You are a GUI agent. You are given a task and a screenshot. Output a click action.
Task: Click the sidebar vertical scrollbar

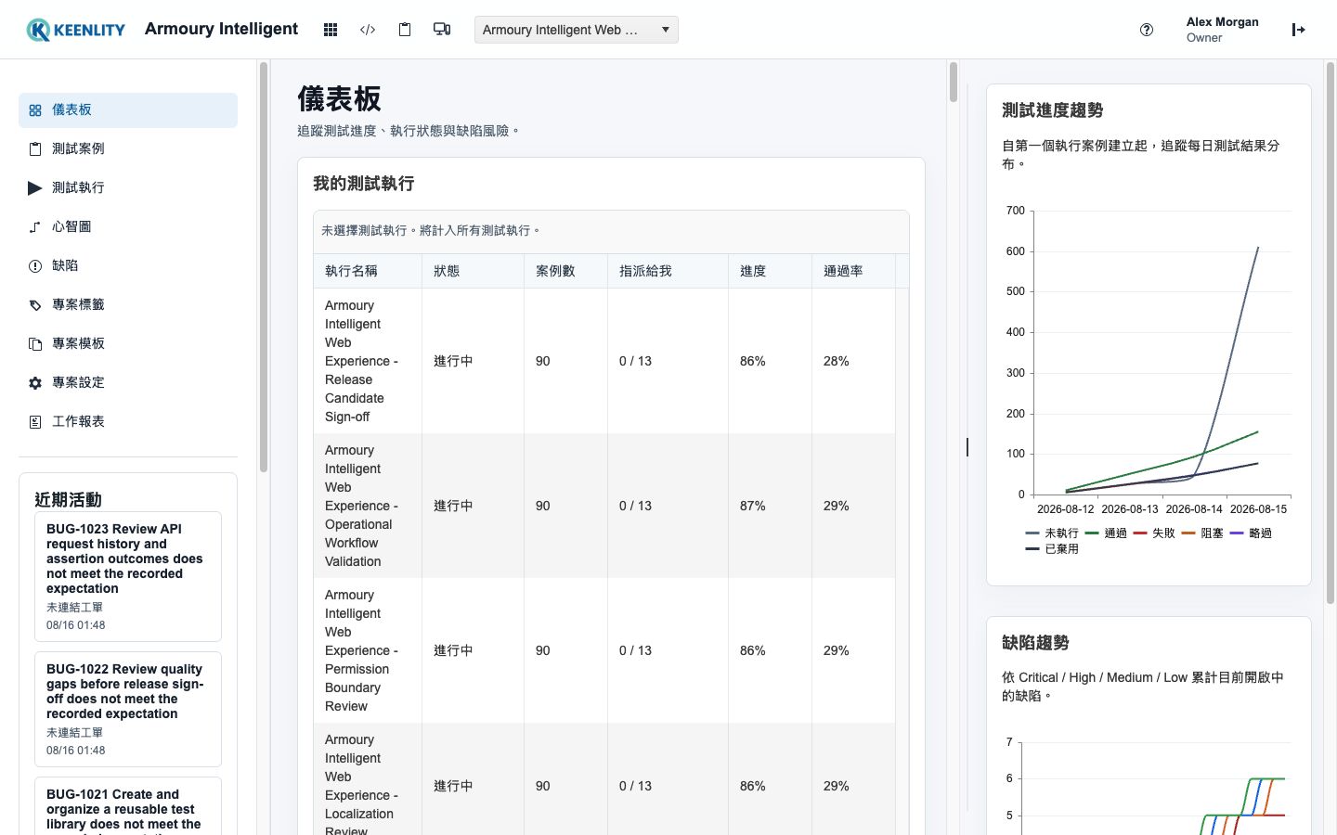tap(264, 267)
